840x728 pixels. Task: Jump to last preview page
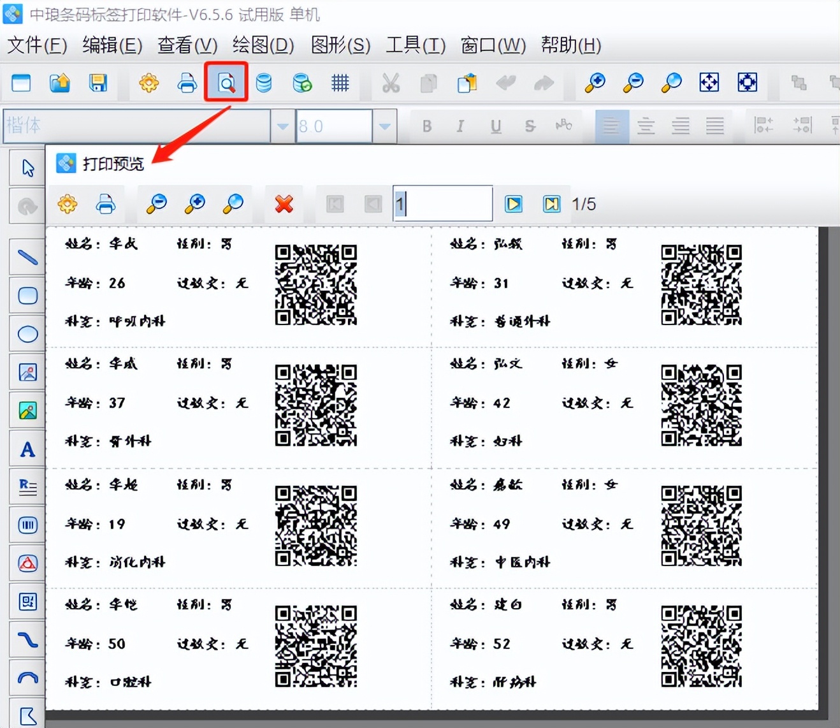(551, 204)
